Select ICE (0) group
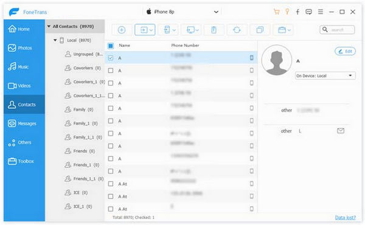The image size is (365, 225). [x=76, y=193]
